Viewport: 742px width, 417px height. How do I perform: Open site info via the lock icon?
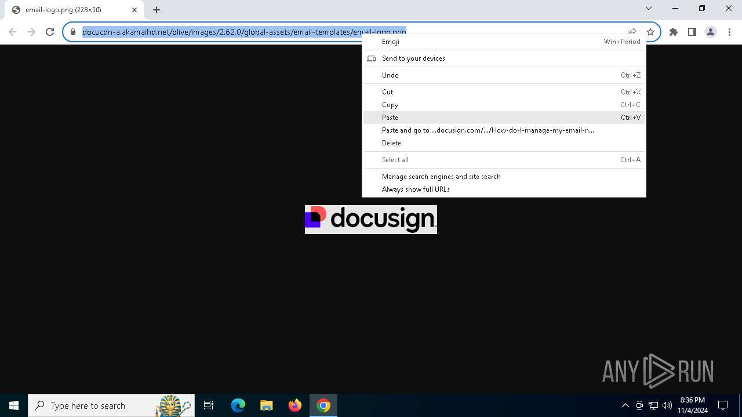tap(73, 32)
